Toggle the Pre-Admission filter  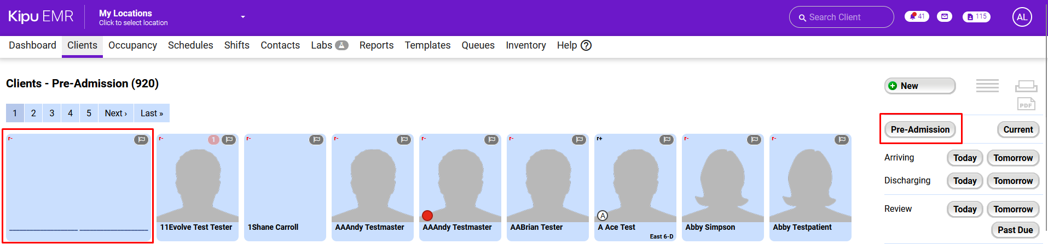pyautogui.click(x=920, y=129)
